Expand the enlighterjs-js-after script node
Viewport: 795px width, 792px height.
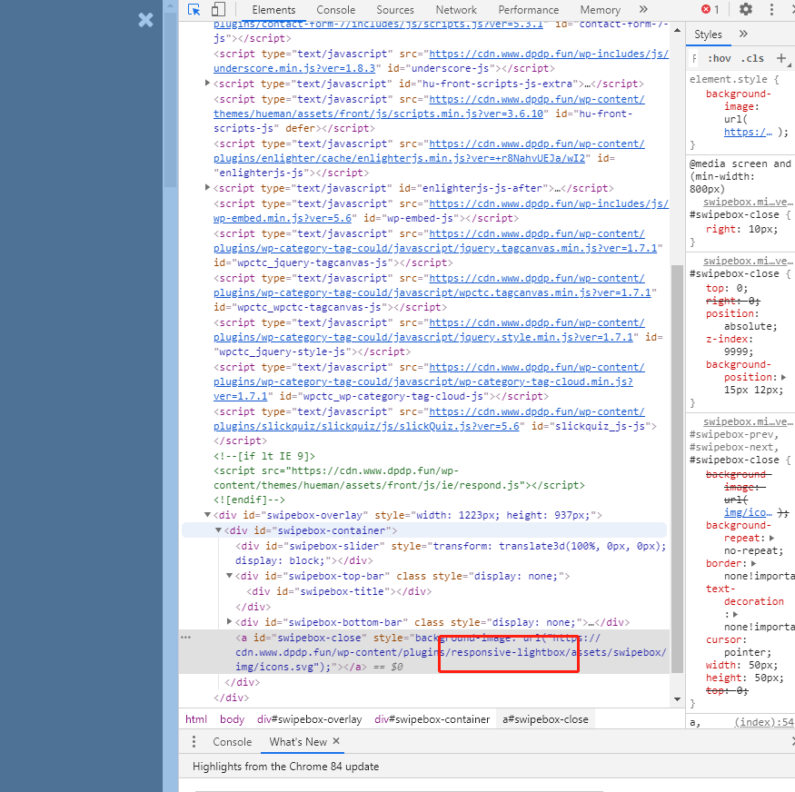pyautogui.click(x=207, y=187)
